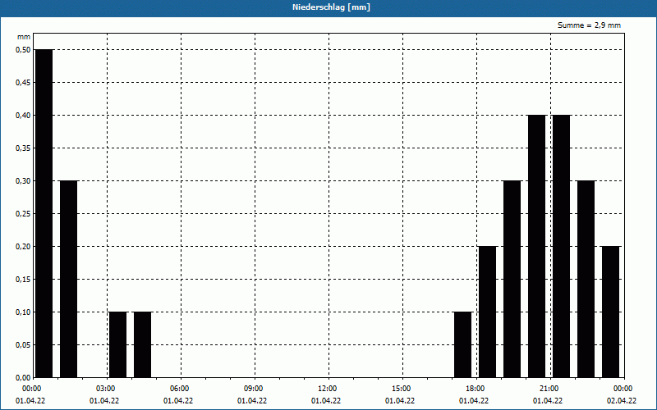The width and height of the screenshot is (657, 410).
Task: Click the 0,05 y-axis label
Action: [23, 345]
